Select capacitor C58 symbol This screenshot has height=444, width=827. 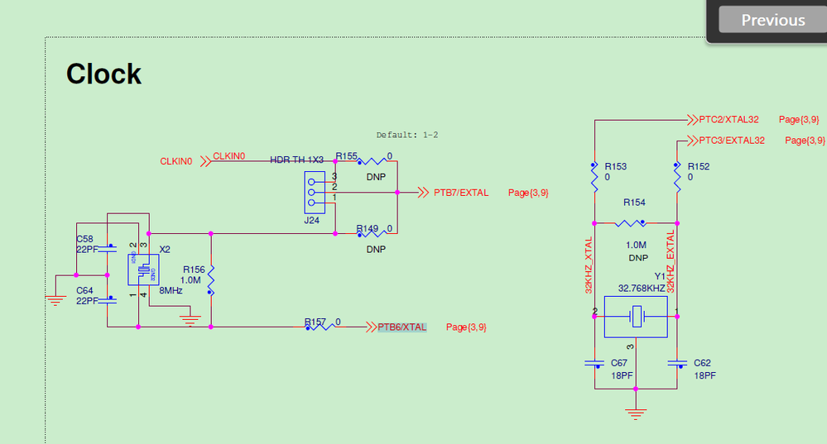click(108, 249)
